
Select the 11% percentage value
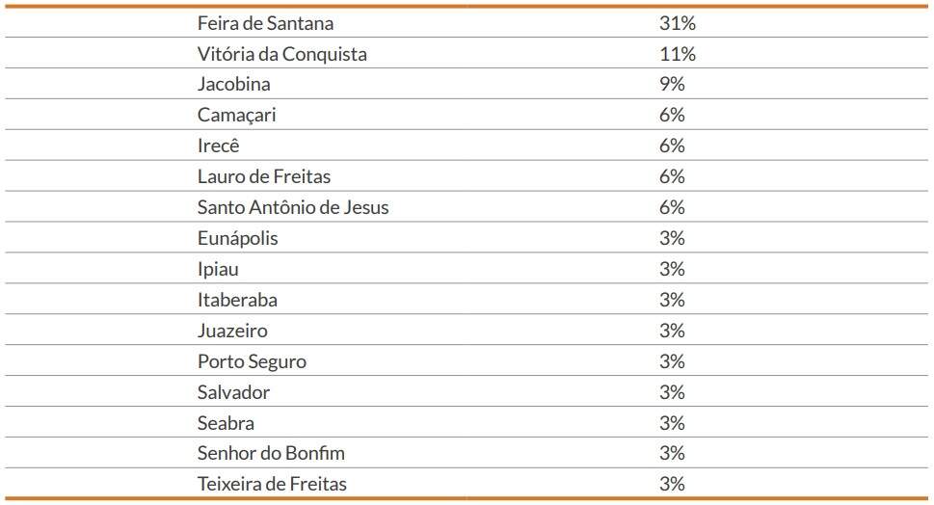pyautogui.click(x=677, y=54)
